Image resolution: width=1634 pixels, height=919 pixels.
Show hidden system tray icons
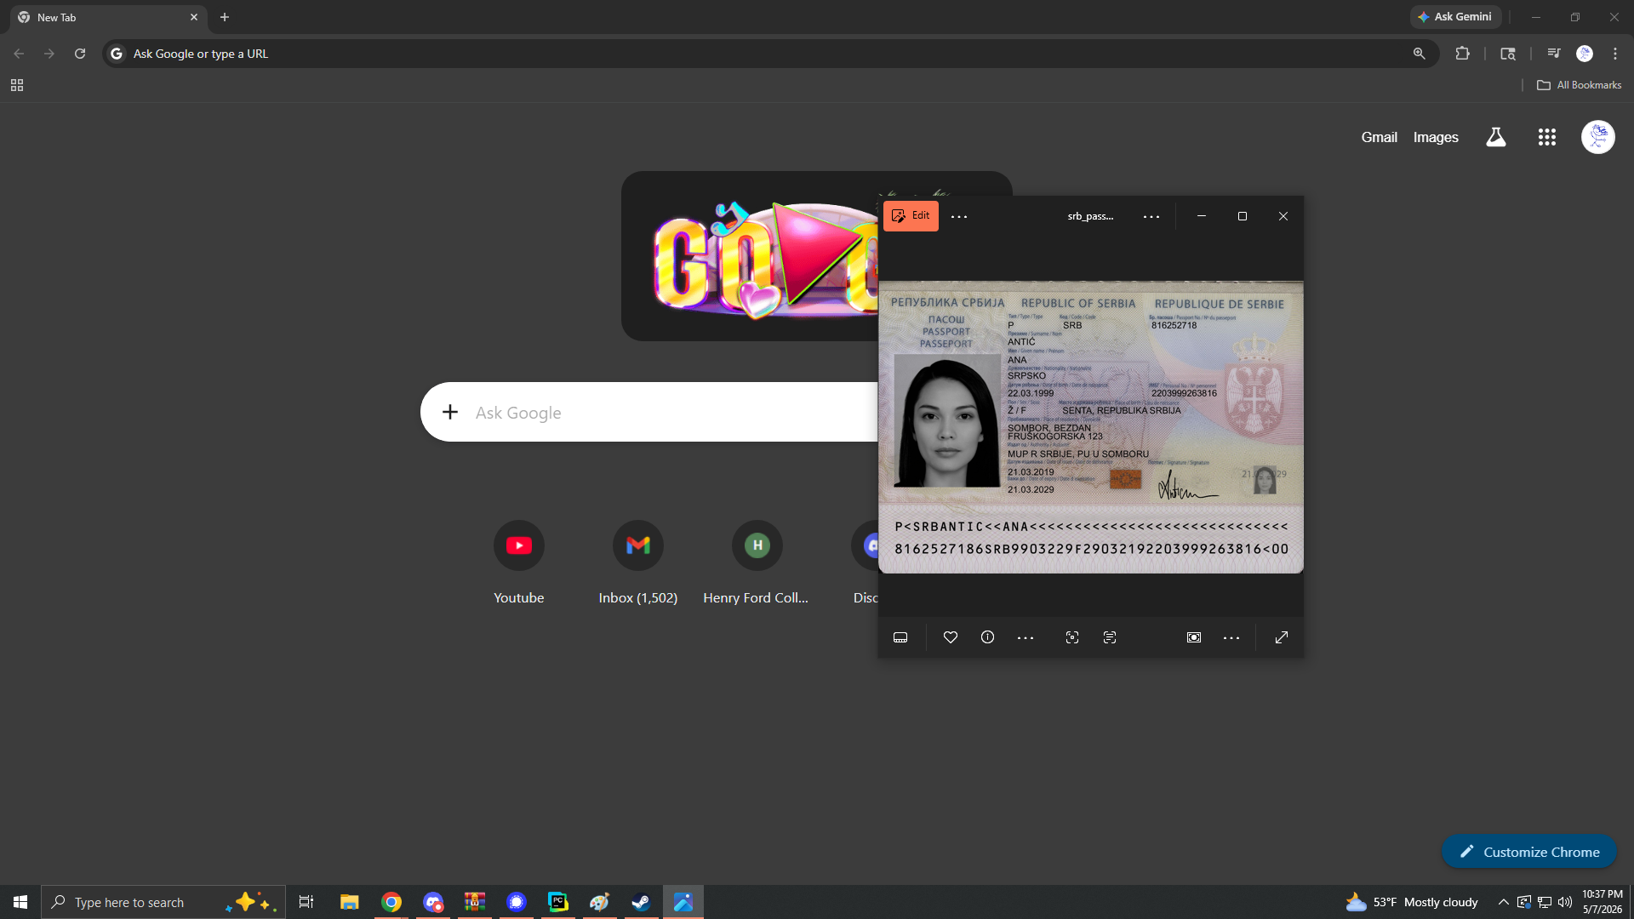tap(1503, 902)
